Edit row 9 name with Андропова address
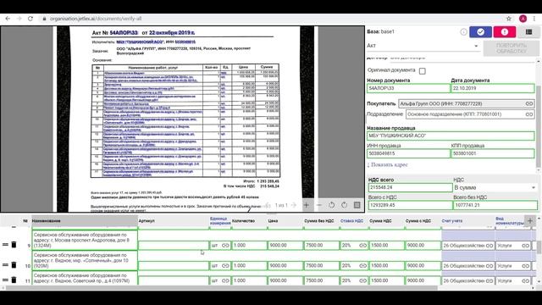 click(85, 240)
